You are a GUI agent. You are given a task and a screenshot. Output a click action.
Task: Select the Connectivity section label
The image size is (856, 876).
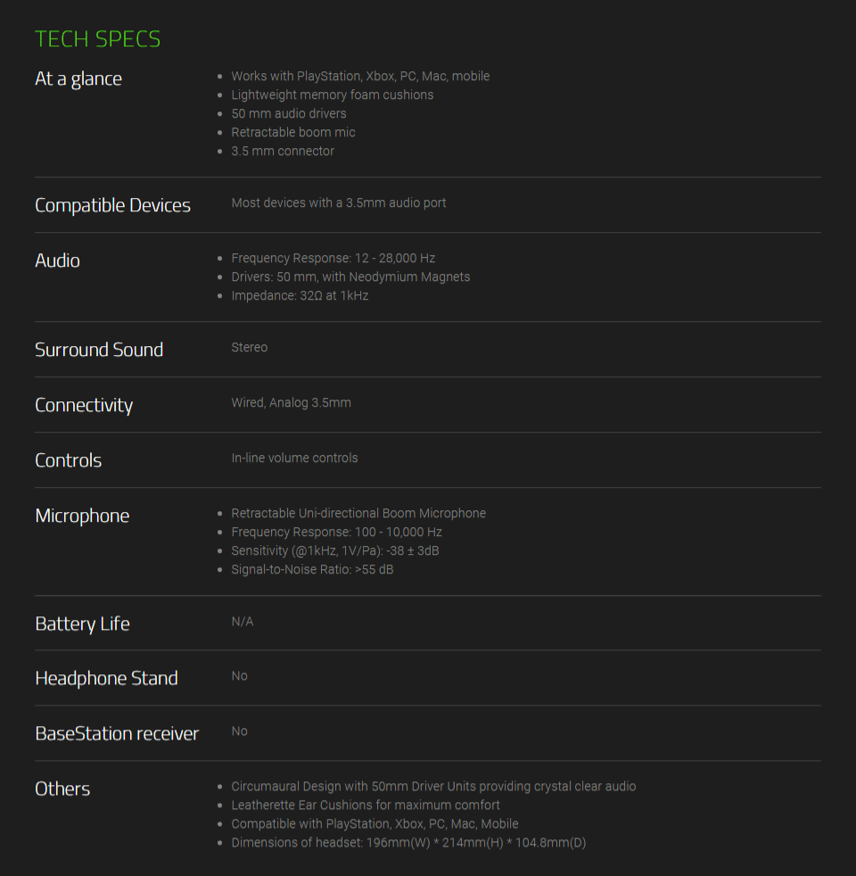pyautogui.click(x=84, y=405)
